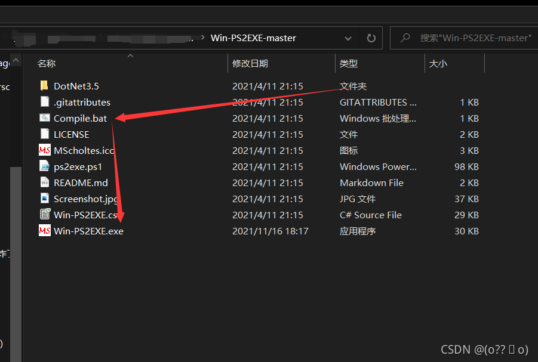Click the Win-PS2EXE.exe application icon
The width and height of the screenshot is (538, 362).
point(45,231)
